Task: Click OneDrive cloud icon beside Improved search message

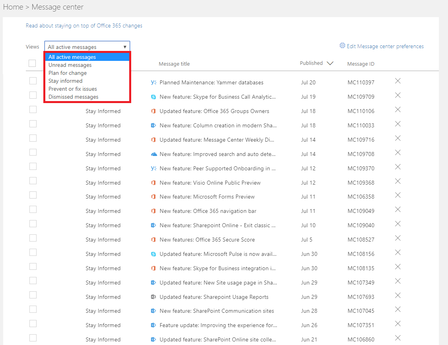Action: (154, 154)
